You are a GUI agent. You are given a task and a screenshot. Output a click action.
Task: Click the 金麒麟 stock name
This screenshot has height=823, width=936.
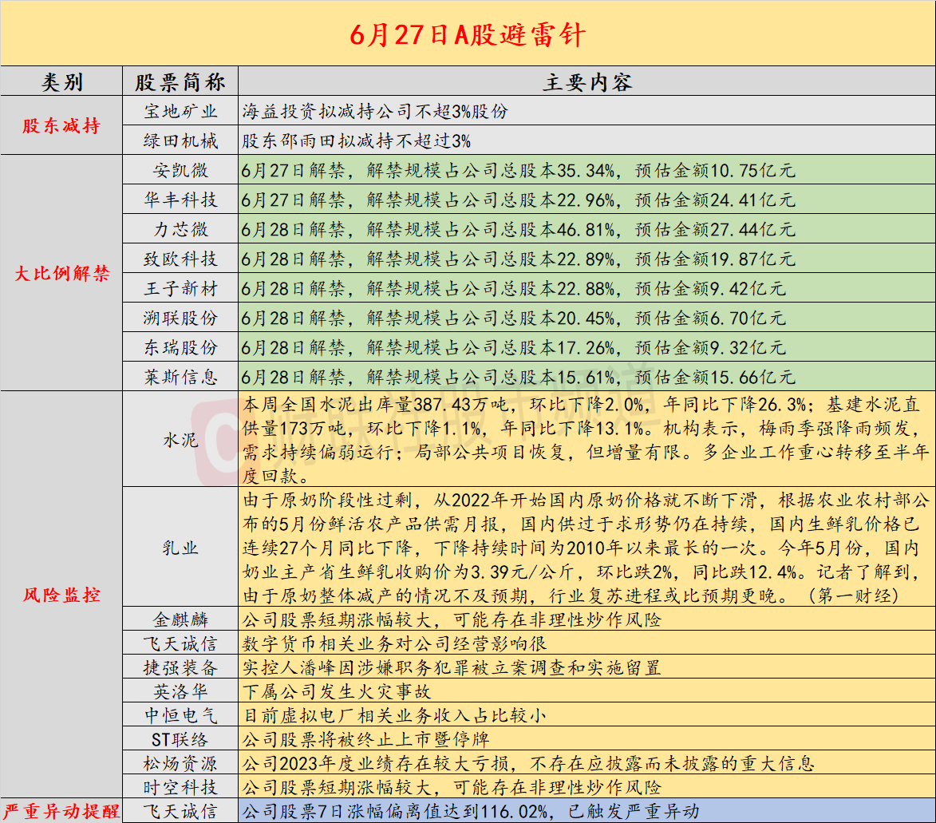(x=180, y=619)
